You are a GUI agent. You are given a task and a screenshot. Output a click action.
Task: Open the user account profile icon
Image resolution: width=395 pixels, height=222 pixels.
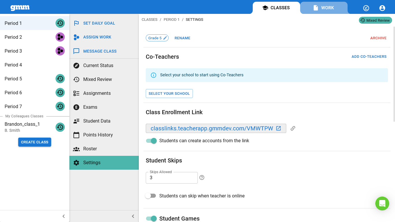(382, 8)
